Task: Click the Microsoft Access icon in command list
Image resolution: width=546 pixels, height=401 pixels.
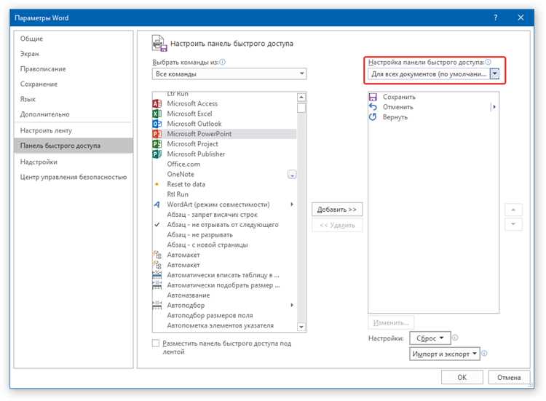Action: coord(157,103)
